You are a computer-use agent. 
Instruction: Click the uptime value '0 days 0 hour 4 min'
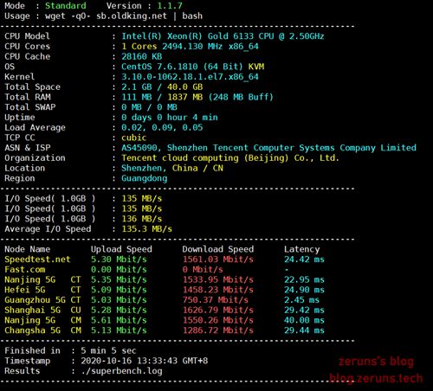click(170, 118)
